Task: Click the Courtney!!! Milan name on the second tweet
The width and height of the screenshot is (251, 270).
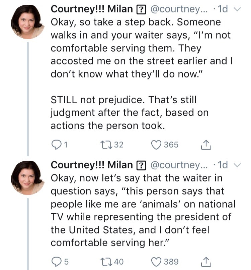Action: (x=91, y=165)
